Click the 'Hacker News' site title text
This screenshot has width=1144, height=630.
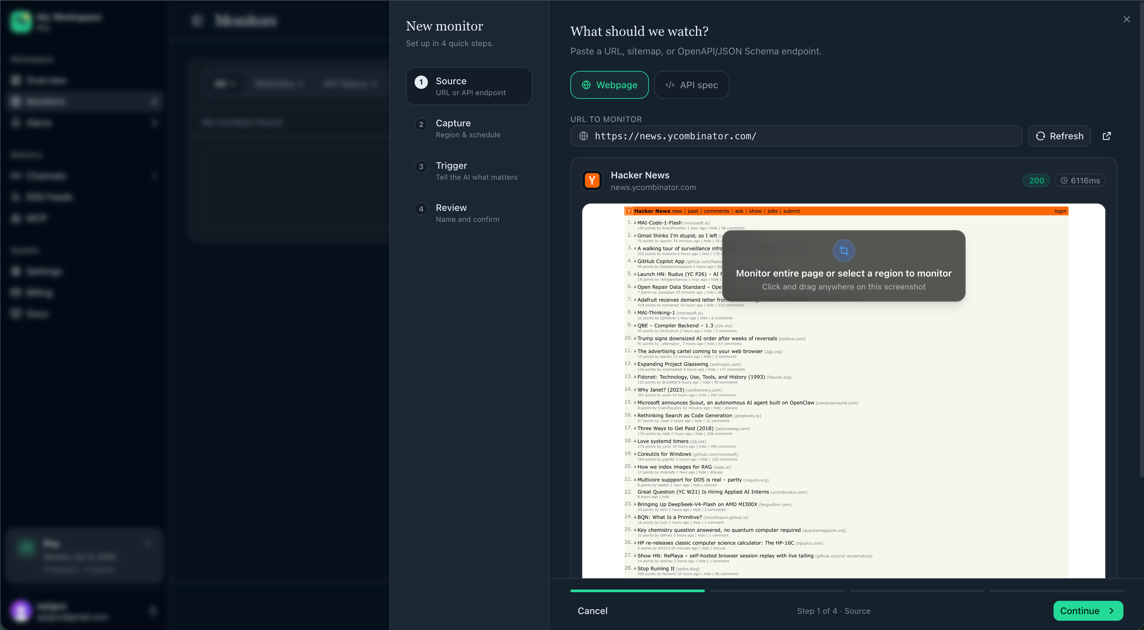640,175
